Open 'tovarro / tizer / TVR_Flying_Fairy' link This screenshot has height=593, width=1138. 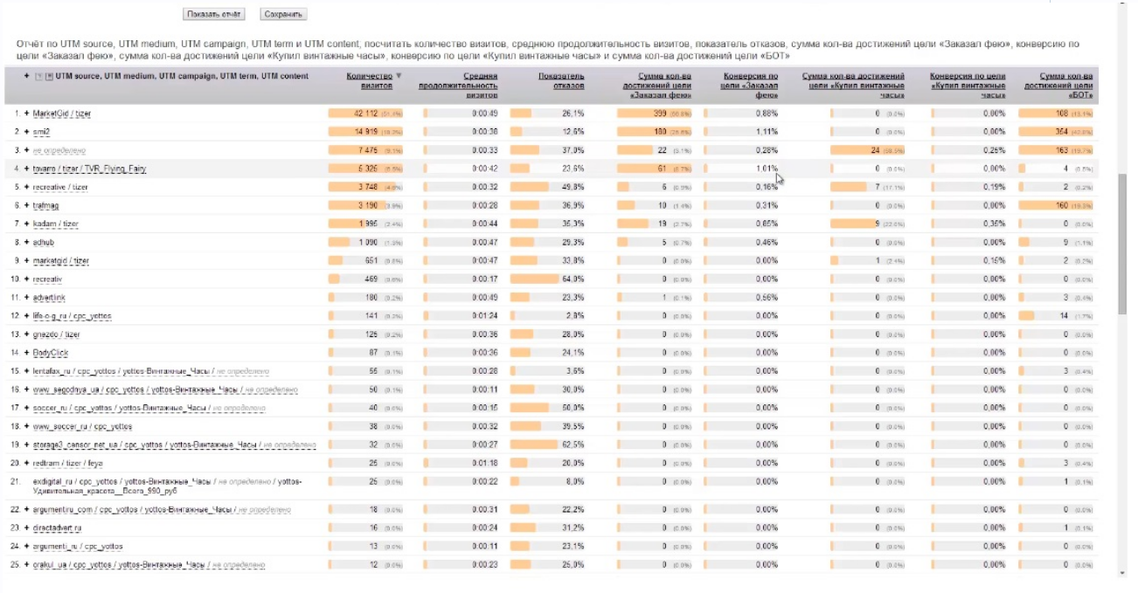89,169
